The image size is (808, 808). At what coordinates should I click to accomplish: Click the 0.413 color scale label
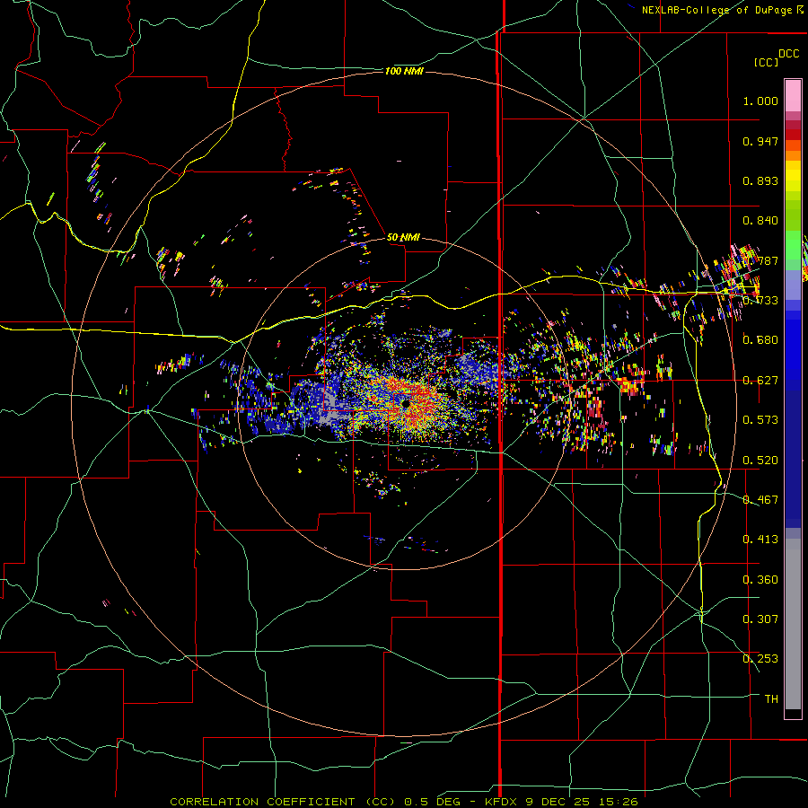pos(760,540)
